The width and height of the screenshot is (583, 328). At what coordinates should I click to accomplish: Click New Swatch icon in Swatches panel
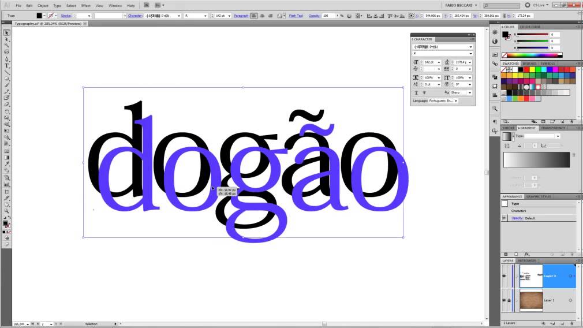(562, 122)
